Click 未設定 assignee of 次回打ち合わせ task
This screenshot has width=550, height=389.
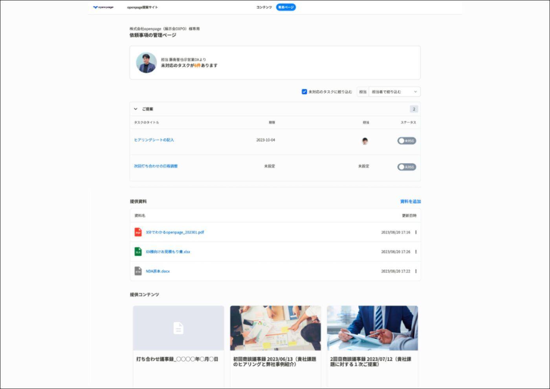click(363, 166)
